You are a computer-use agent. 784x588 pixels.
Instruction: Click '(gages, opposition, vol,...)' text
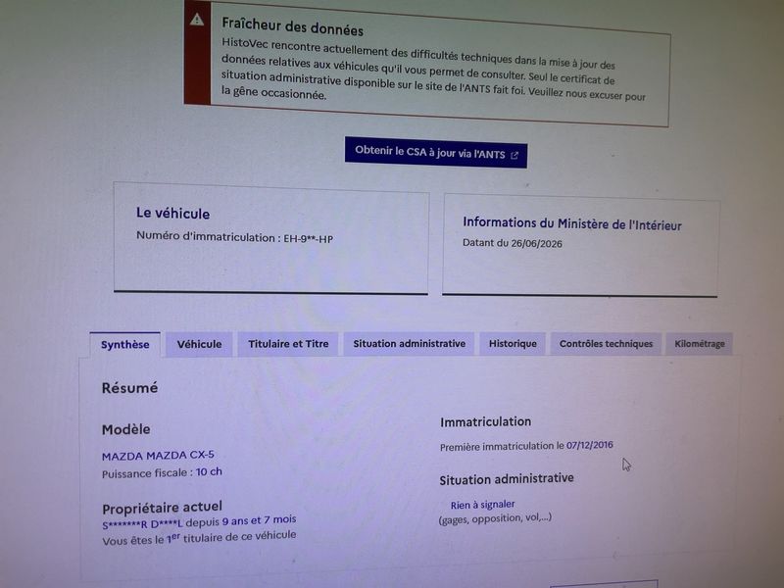click(x=495, y=518)
